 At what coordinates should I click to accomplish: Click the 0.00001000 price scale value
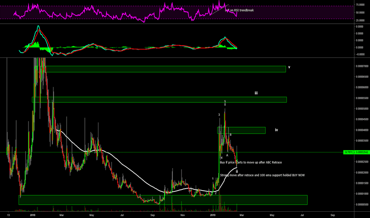362,194
